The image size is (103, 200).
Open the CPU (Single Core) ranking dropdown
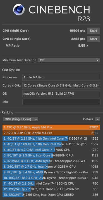(x=21, y=119)
